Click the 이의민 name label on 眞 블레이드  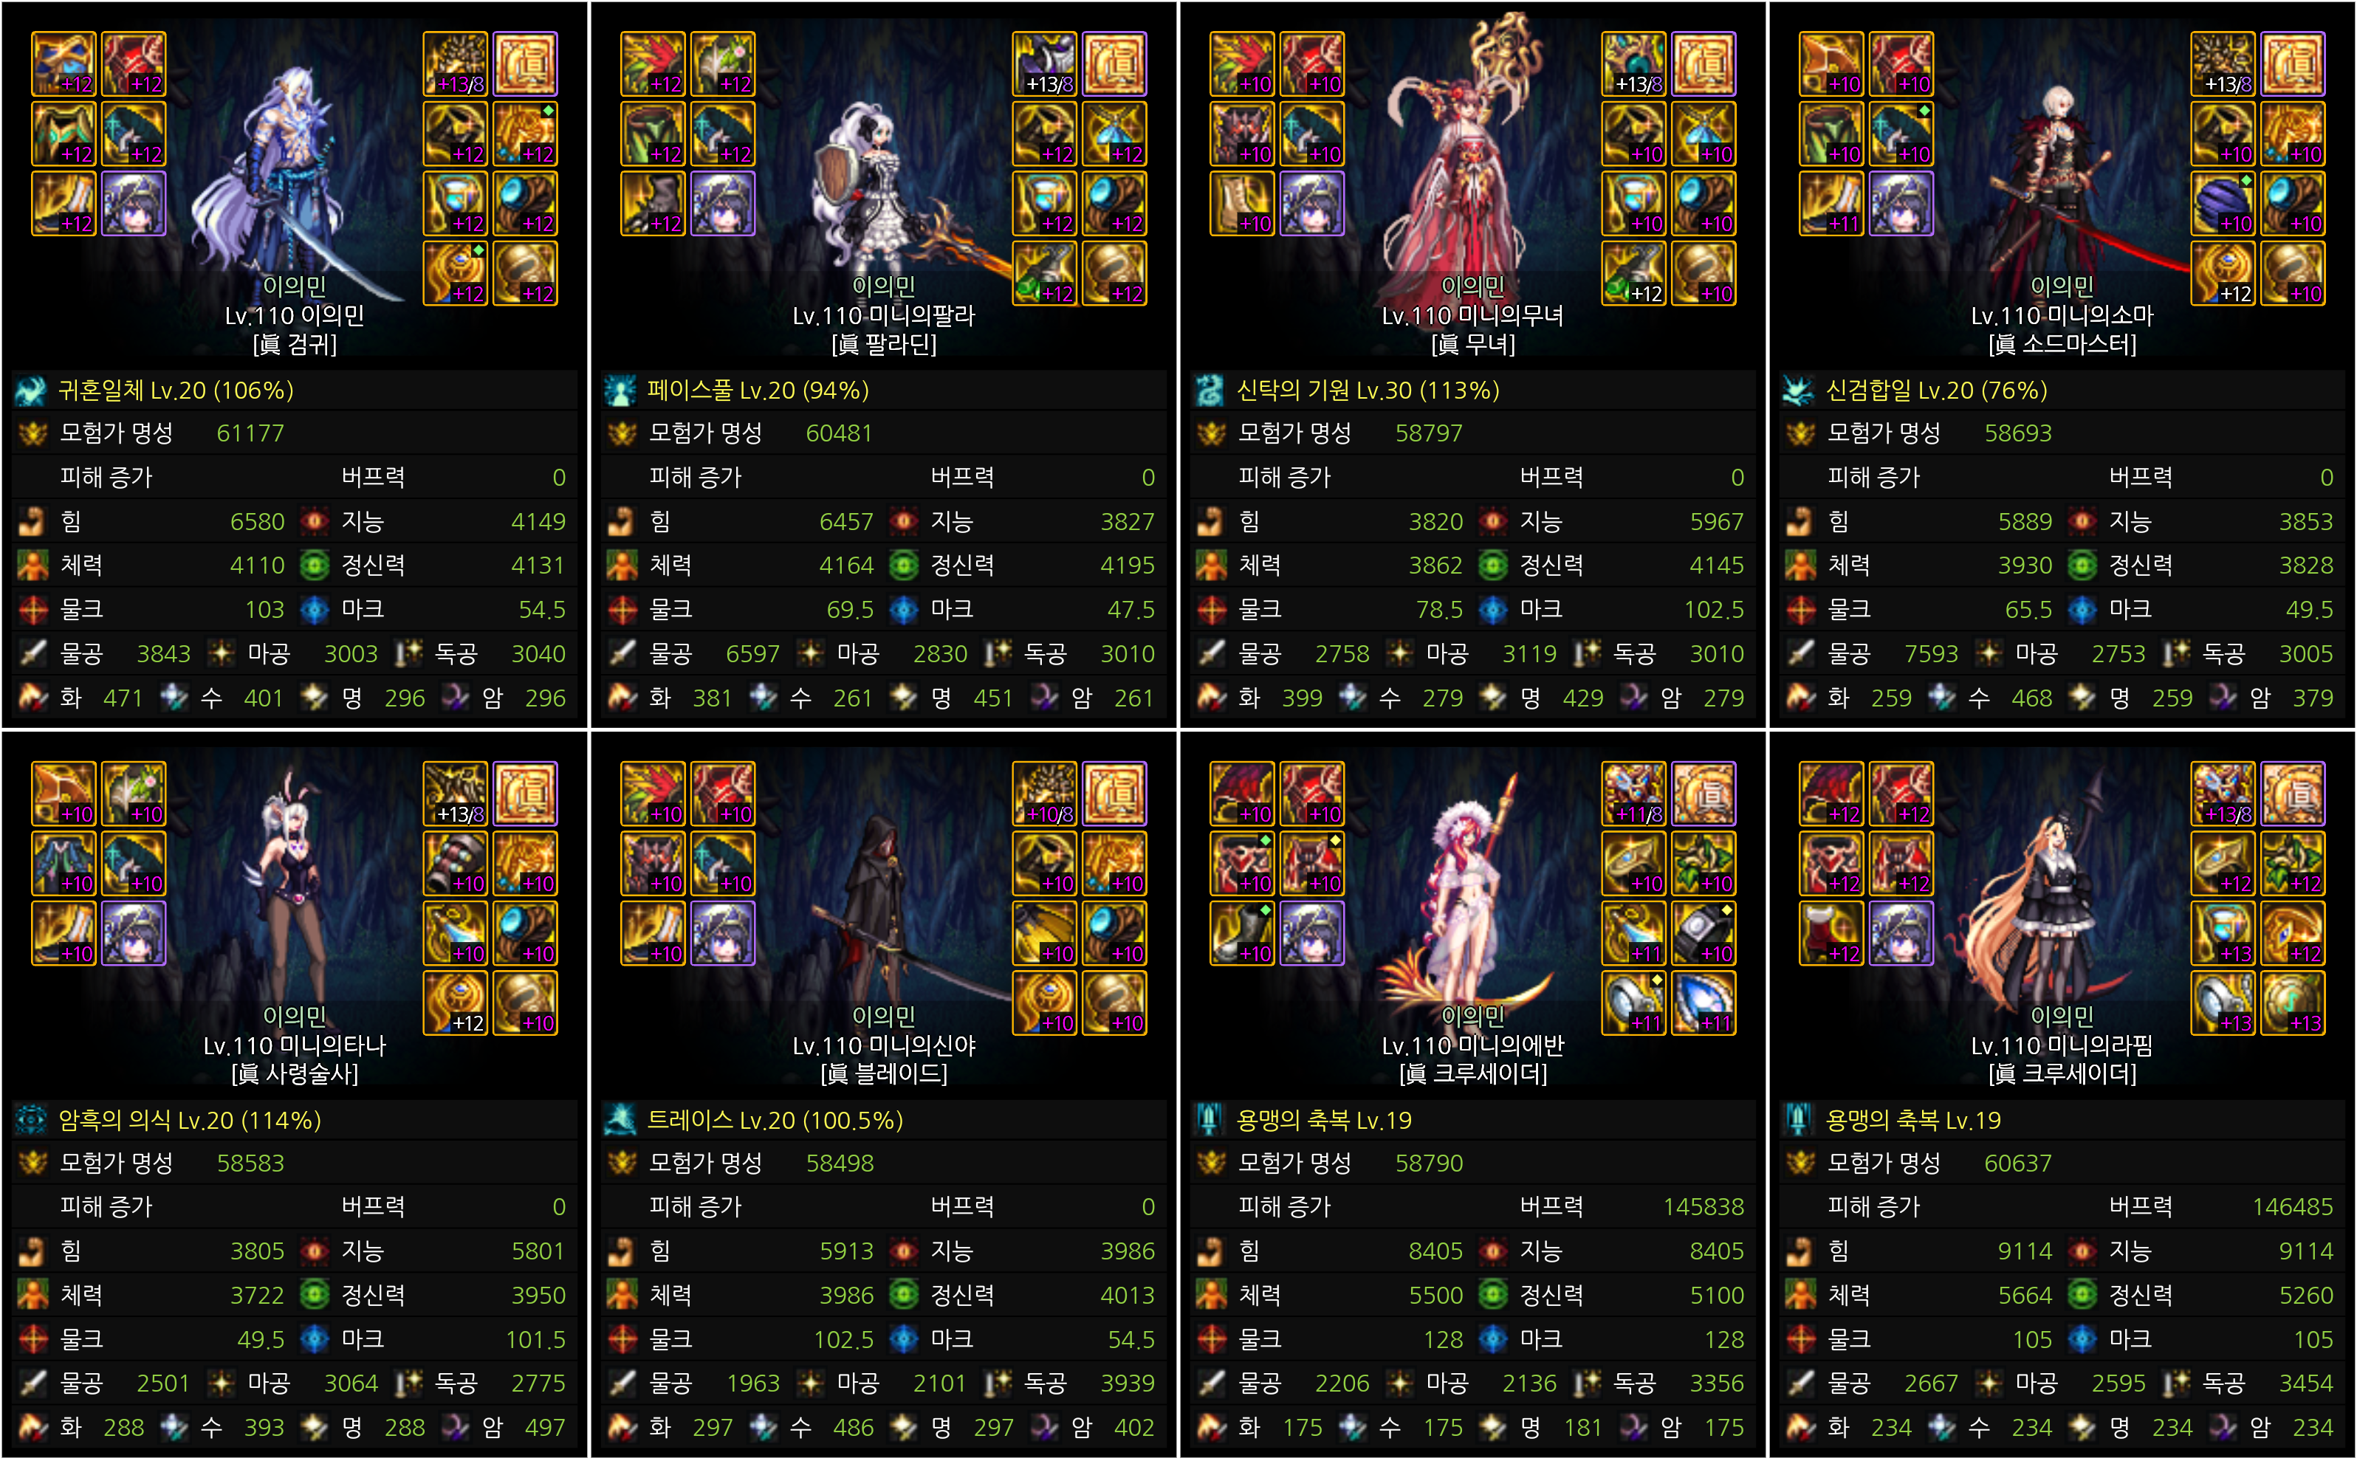click(883, 1016)
